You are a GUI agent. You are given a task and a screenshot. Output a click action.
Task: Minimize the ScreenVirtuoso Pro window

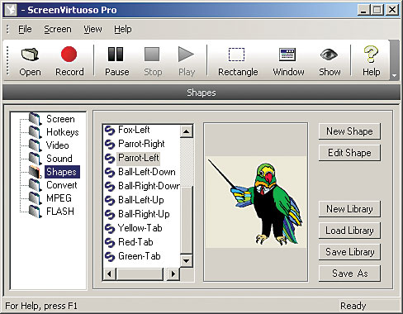click(364, 10)
